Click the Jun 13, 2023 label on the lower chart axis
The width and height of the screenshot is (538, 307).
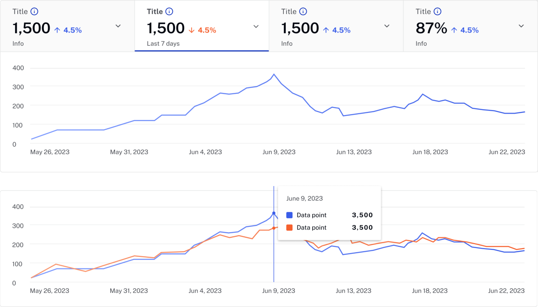[x=353, y=291]
